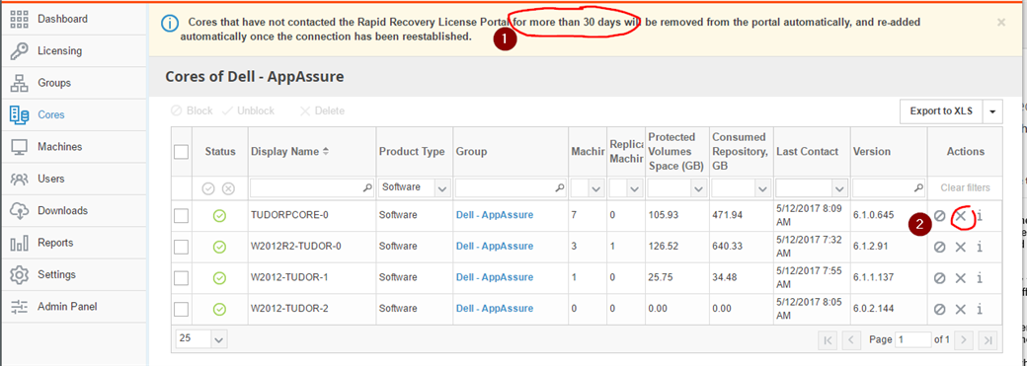Click the block icon for TUDORPCORE-0
Viewport: 1027px width, 366px height.
coord(940,215)
